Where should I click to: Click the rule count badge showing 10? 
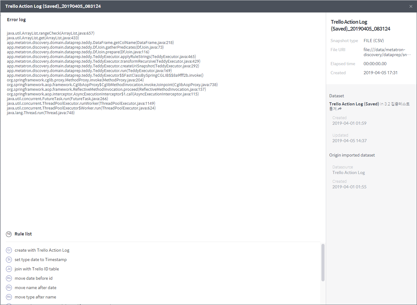[9, 234]
